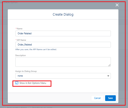Open the Assign to Dialog Group dropdown
This screenshot has height=108, width=128.
(x=63, y=76)
